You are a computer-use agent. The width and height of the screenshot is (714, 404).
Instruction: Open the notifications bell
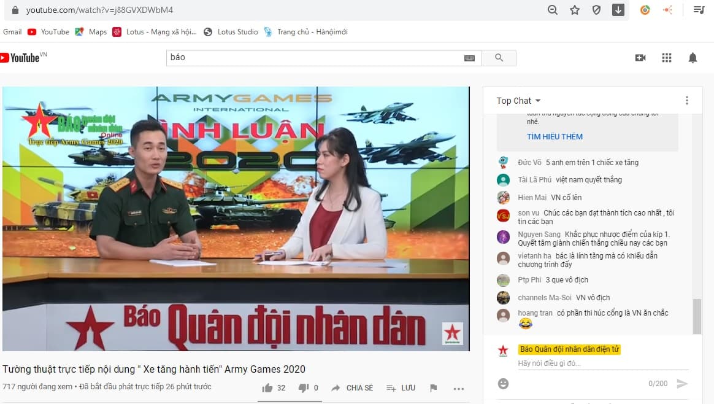pos(693,58)
